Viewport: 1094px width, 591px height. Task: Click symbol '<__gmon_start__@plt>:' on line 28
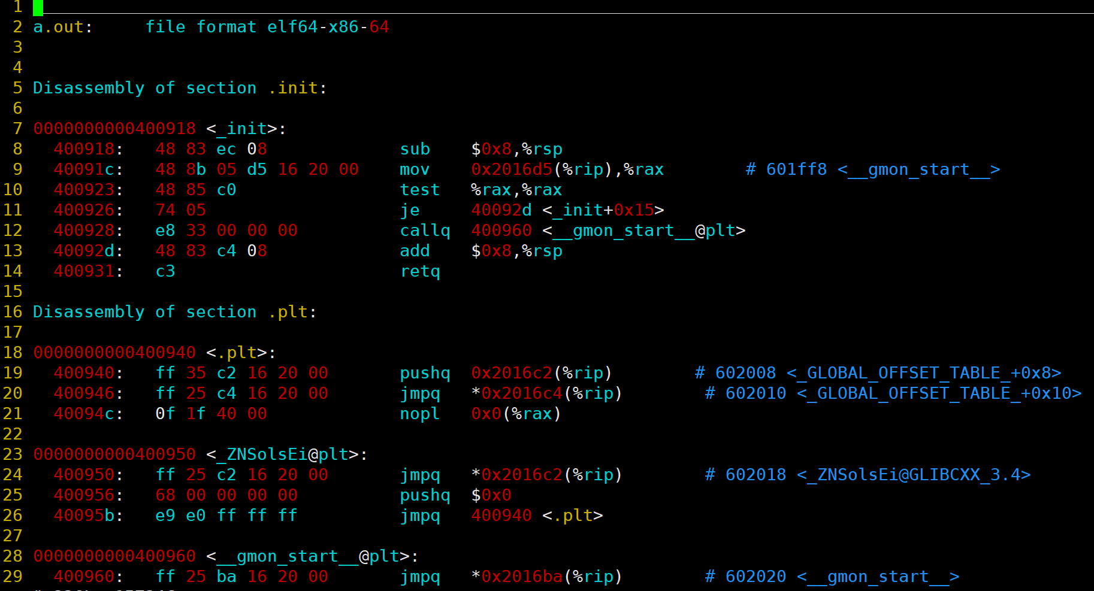[x=313, y=556]
